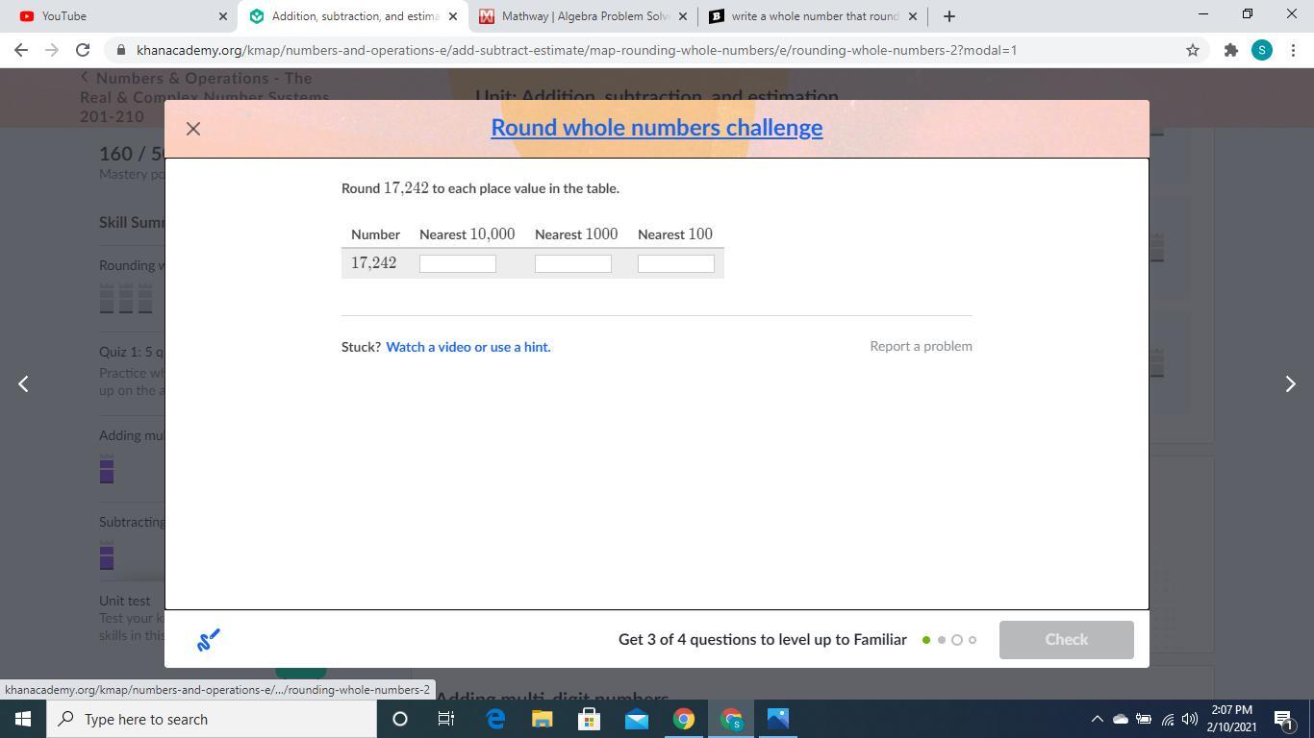This screenshot has width=1314, height=738.
Task: Launch Microsoft Edge from the taskbar
Action: click(495, 719)
